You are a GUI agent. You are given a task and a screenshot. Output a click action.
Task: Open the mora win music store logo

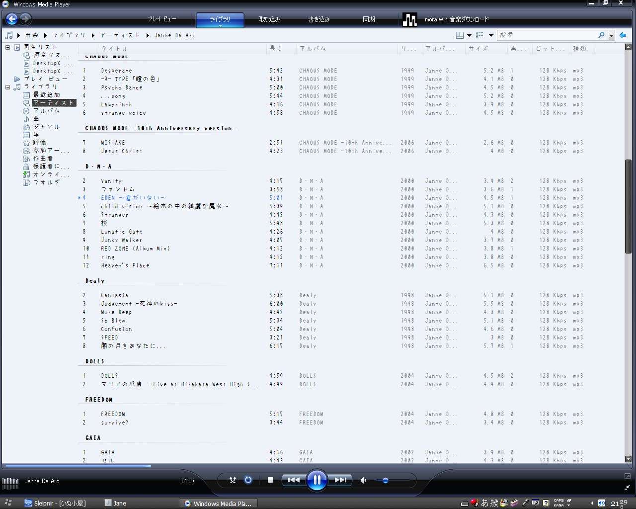click(409, 19)
